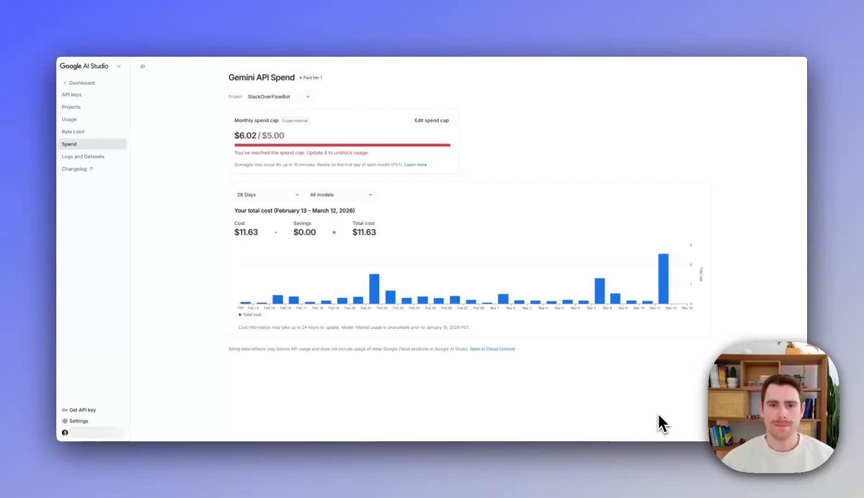Screen dimensions: 864x498
Task: Click the Paid tier 1 badge
Action: [311, 78]
